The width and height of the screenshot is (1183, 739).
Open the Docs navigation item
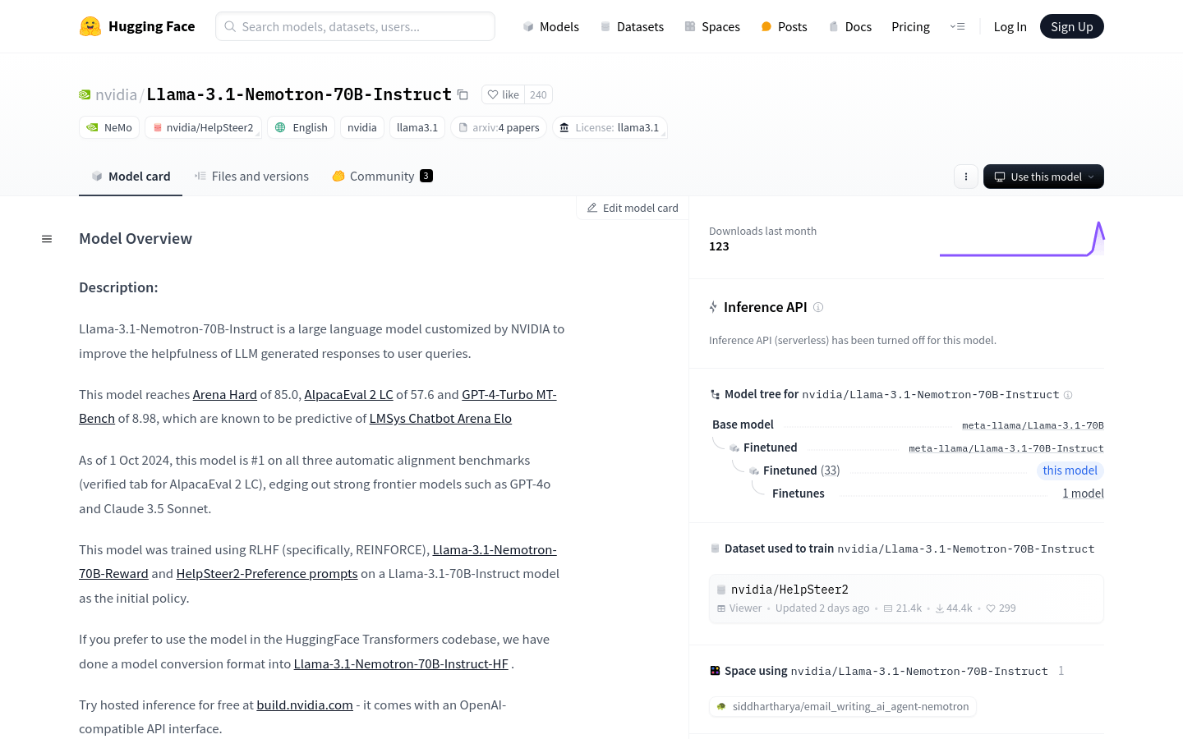click(850, 26)
